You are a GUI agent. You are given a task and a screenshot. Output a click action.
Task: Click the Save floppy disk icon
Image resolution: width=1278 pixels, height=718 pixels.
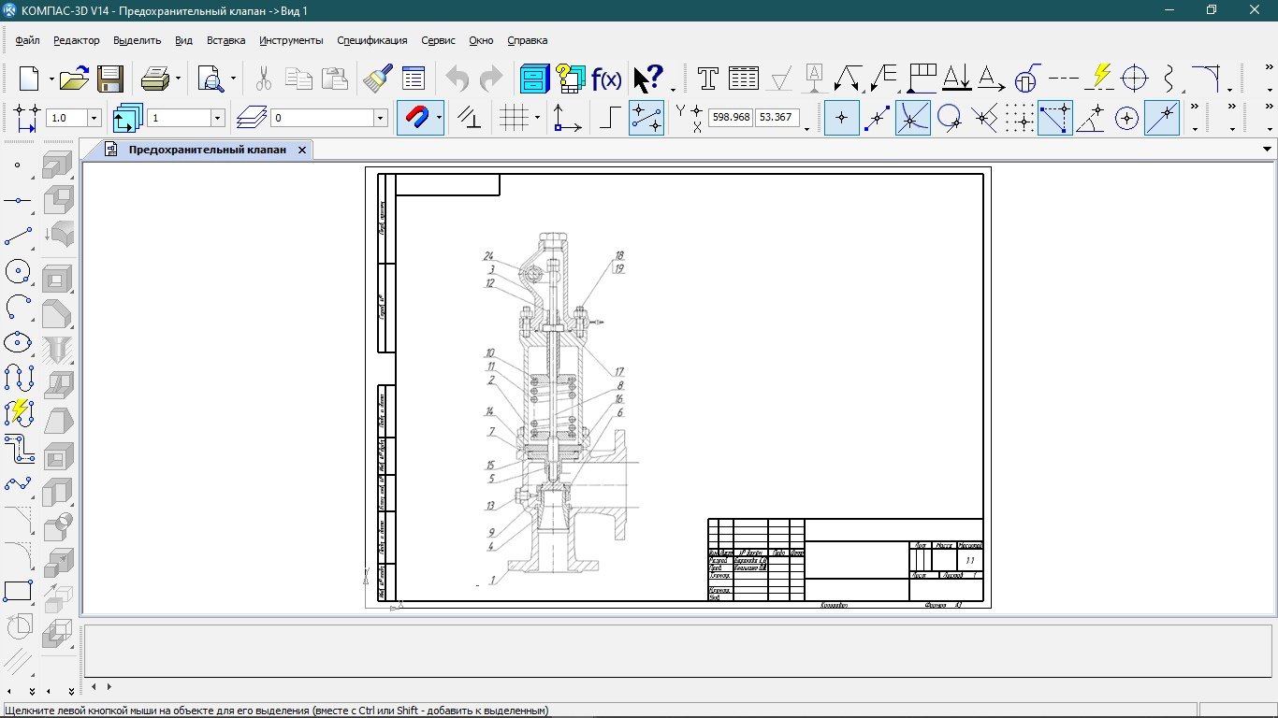pyautogui.click(x=110, y=79)
